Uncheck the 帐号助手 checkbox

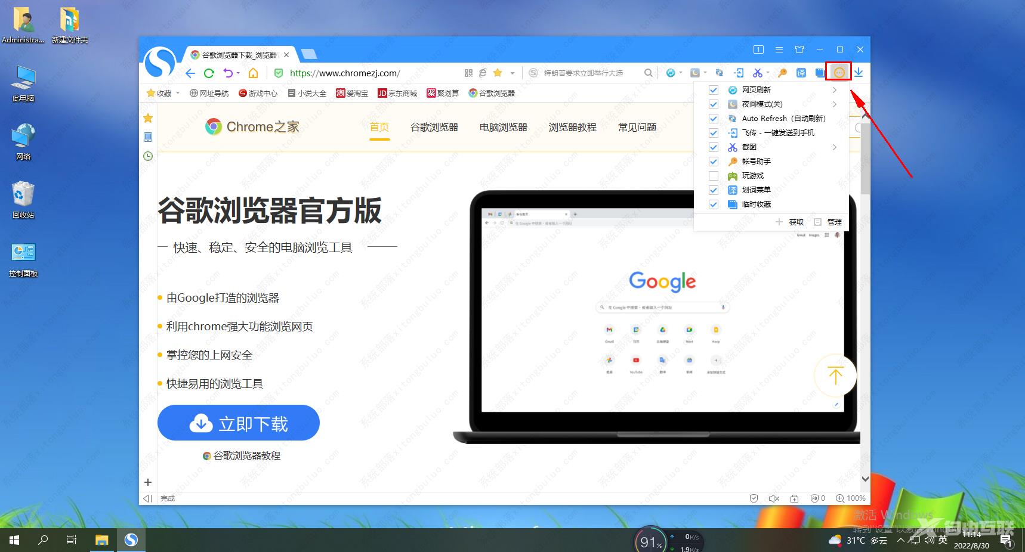tap(713, 162)
